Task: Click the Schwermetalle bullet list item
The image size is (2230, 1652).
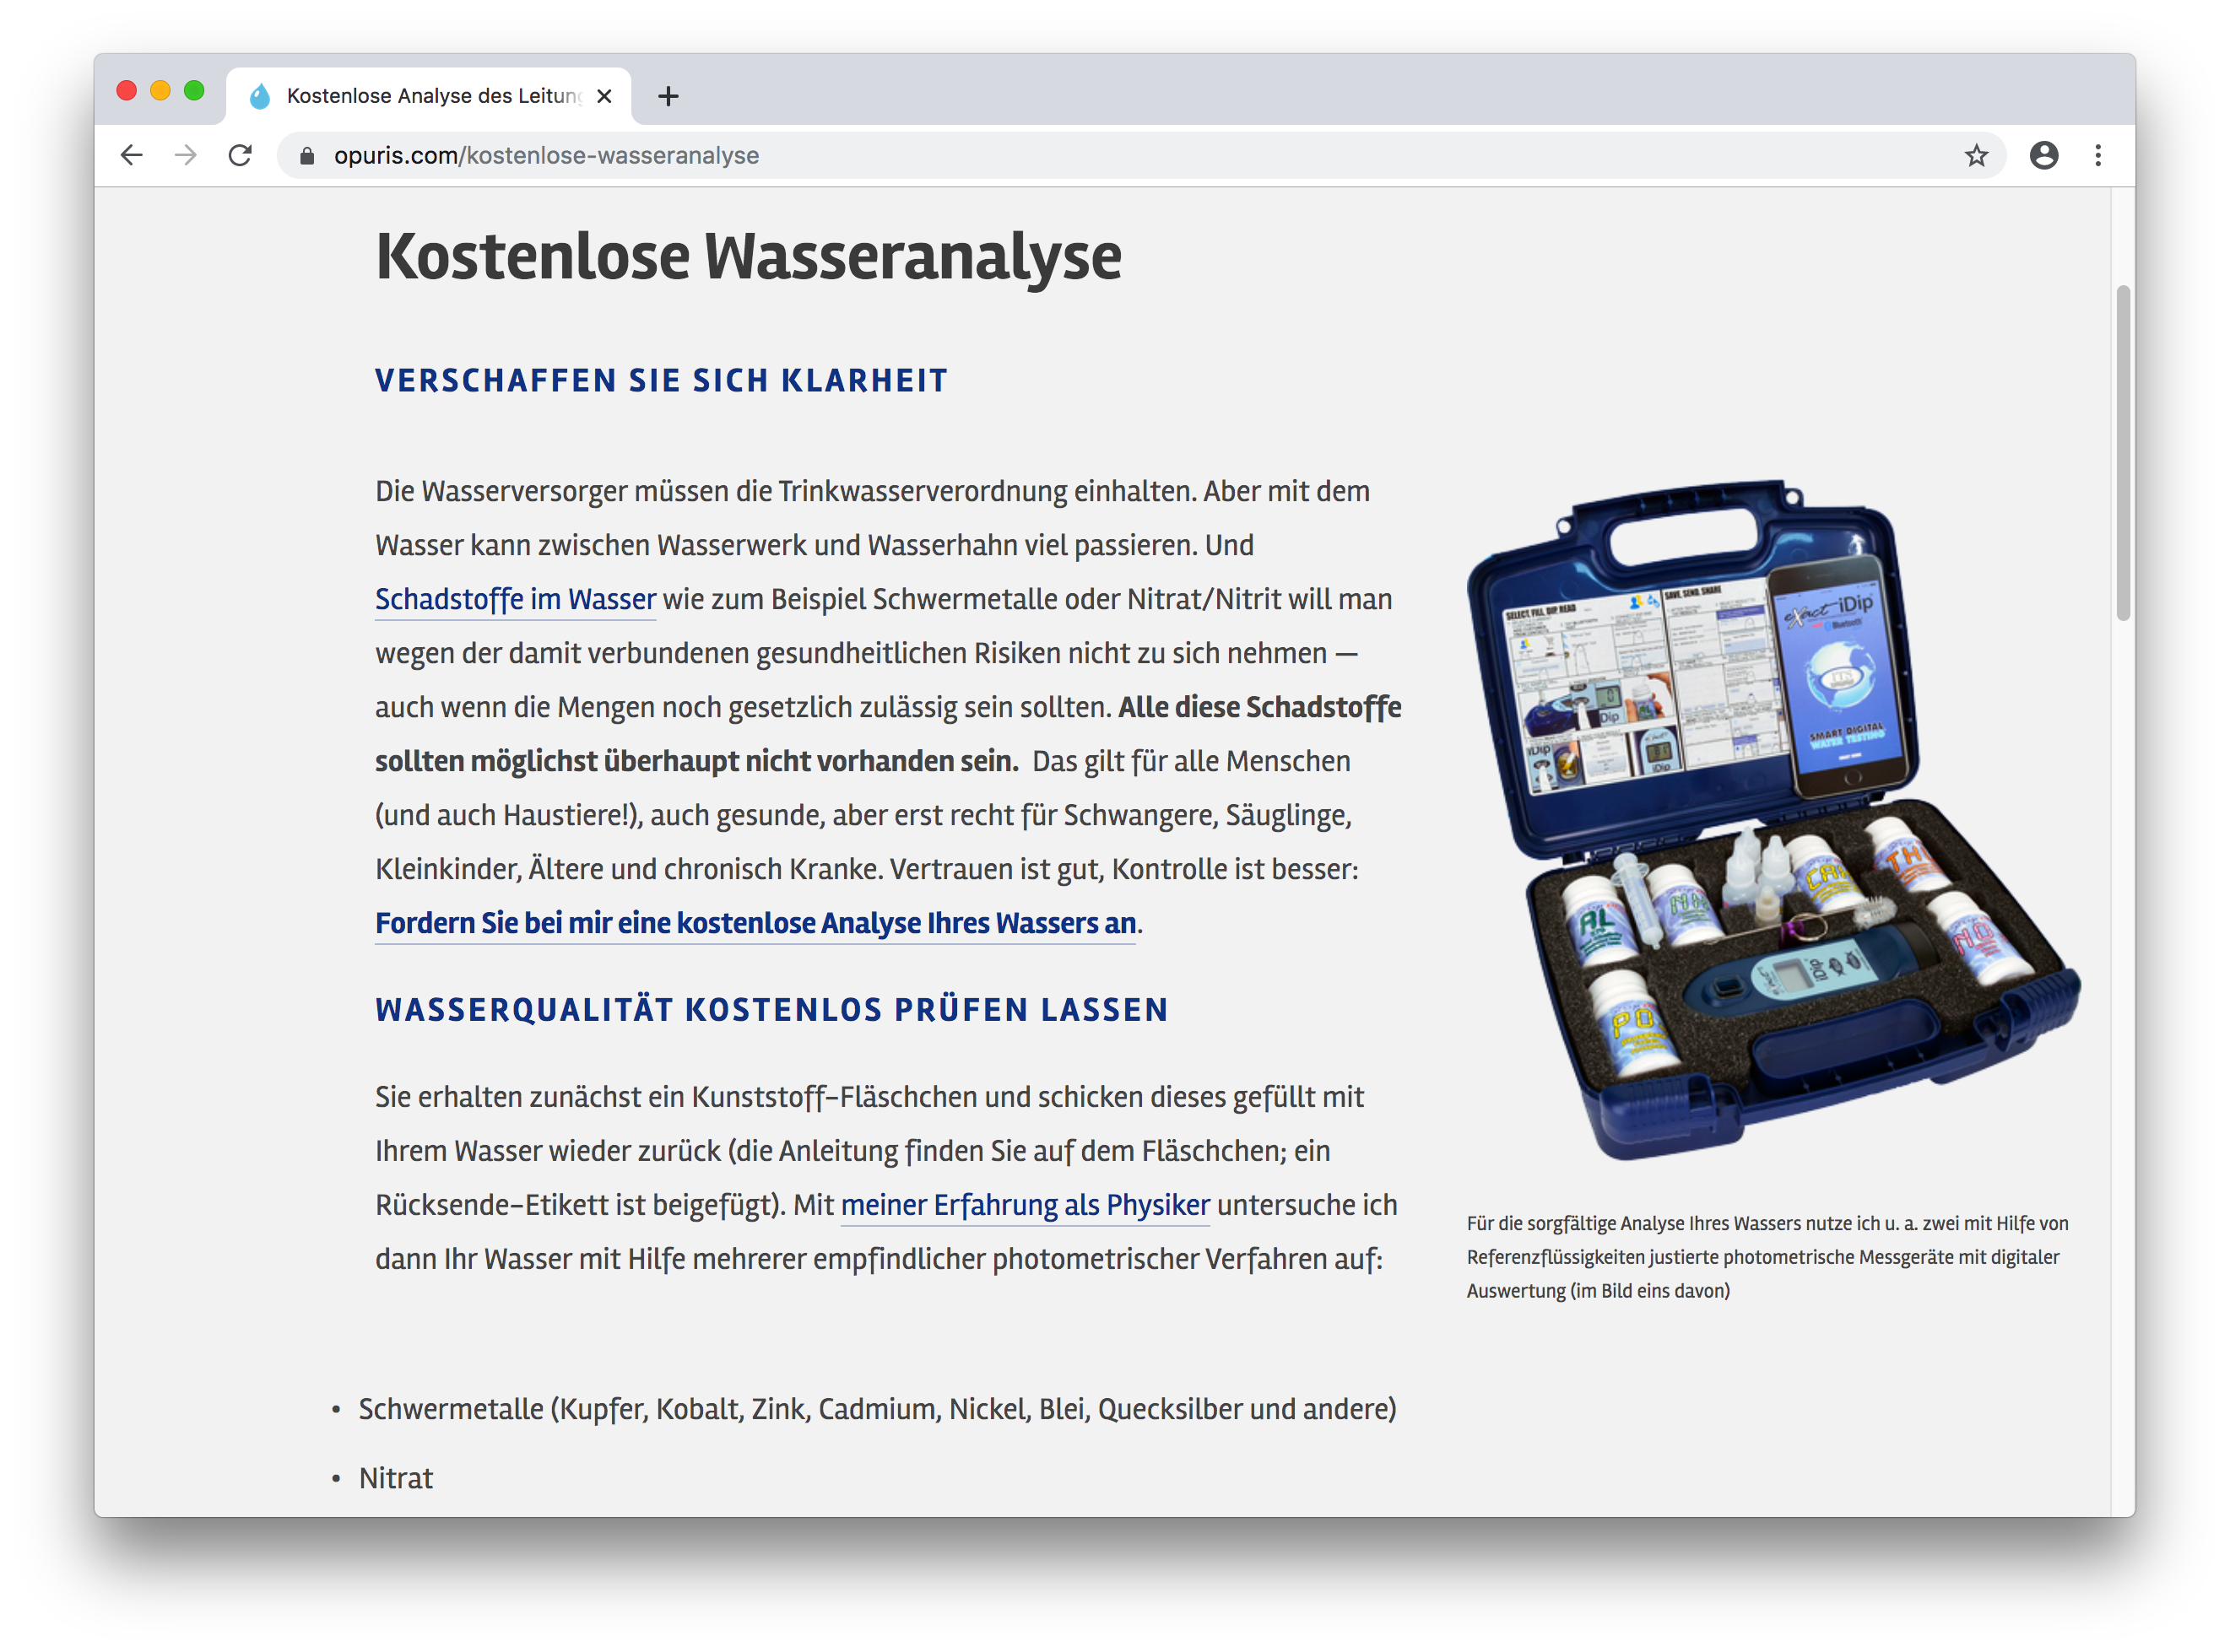Action: point(877,1409)
